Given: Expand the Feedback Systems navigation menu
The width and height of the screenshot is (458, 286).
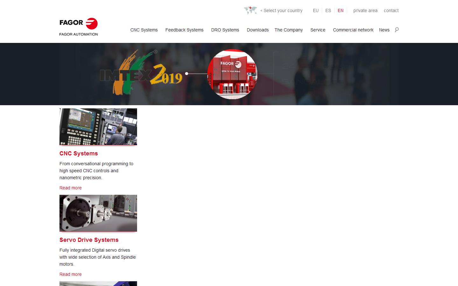Looking at the screenshot, I should (184, 30).
